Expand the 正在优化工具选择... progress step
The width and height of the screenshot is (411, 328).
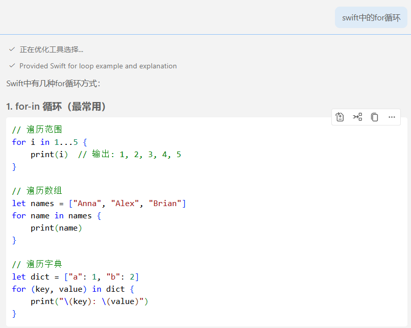click(x=51, y=49)
